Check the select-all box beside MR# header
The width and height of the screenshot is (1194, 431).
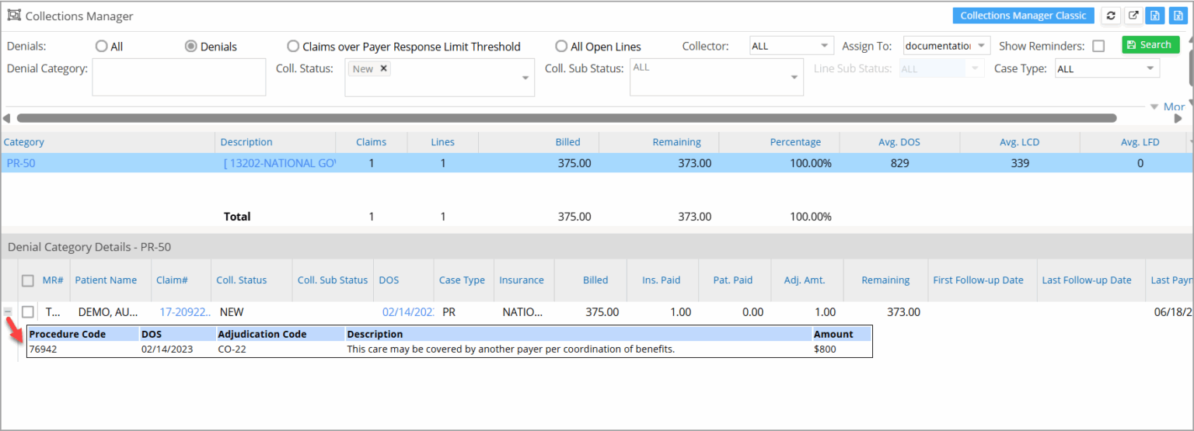[x=28, y=280]
